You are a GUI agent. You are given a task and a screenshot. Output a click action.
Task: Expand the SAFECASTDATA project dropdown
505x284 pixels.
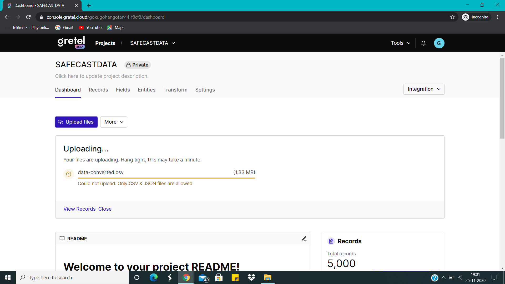(153, 43)
